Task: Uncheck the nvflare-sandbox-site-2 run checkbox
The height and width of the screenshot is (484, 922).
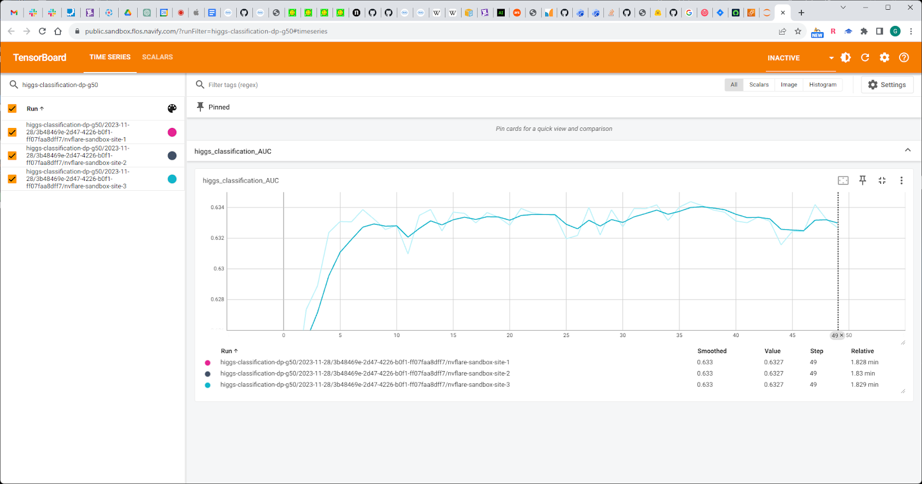Action: tap(12, 156)
